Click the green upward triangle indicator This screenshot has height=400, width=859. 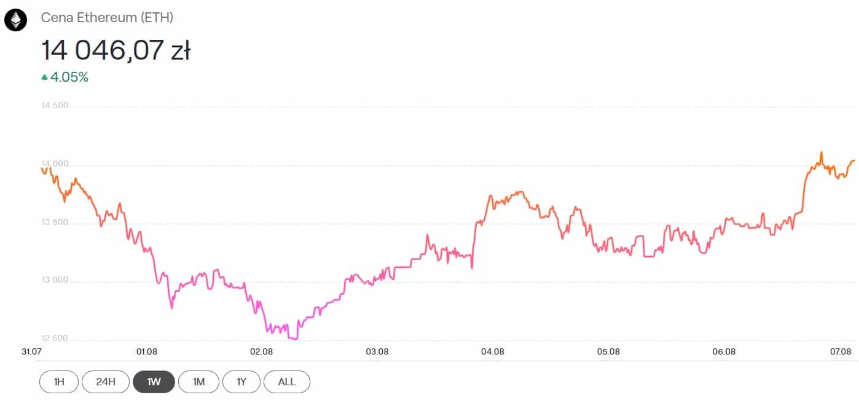(x=44, y=77)
